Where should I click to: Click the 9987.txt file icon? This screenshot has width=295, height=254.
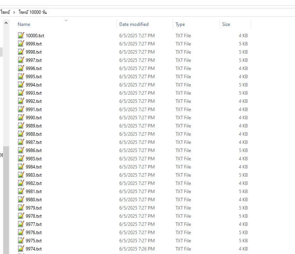pyautogui.click(x=21, y=142)
